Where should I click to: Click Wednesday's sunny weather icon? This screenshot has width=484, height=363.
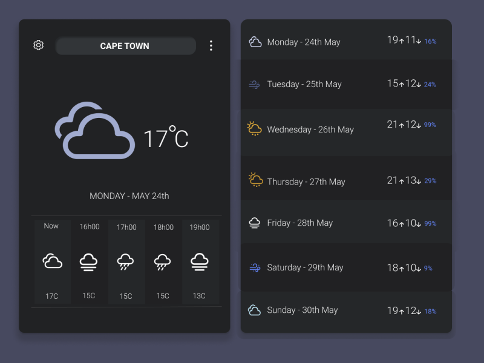click(255, 129)
